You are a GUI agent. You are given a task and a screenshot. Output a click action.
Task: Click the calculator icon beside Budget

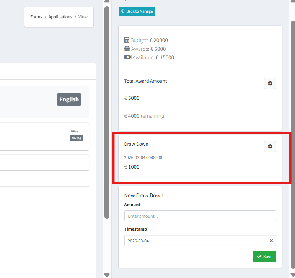click(x=127, y=40)
